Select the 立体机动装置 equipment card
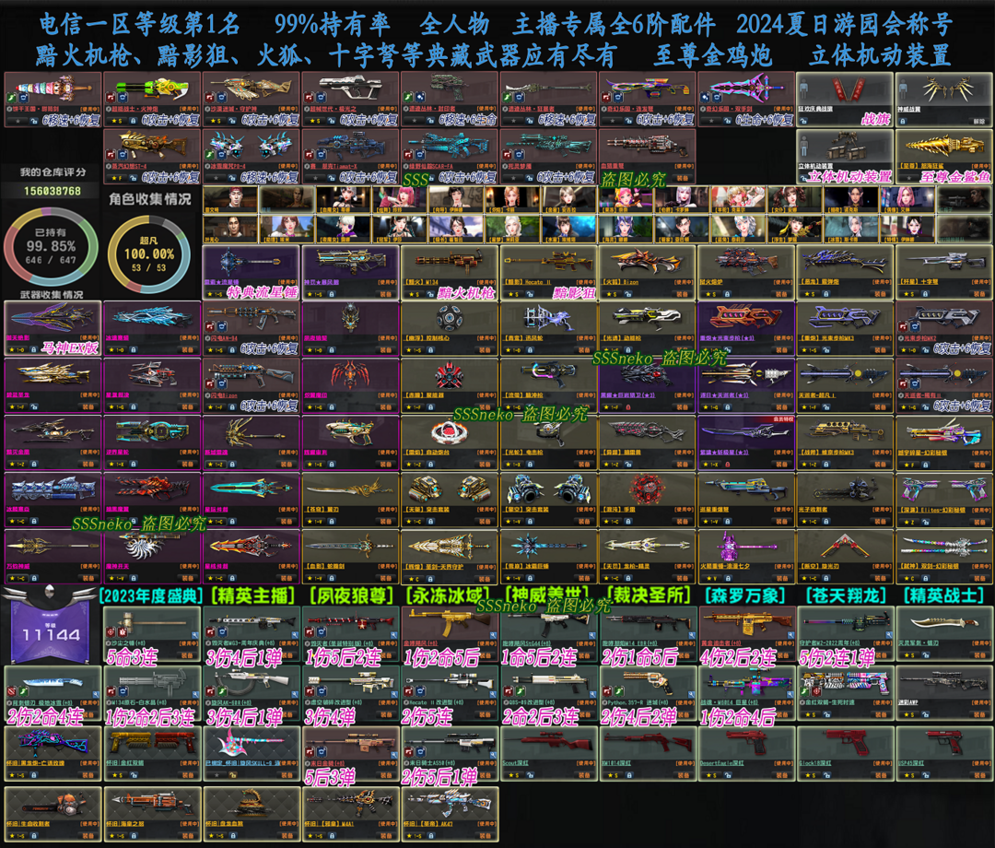Viewport: 995px width, 848px height. point(845,157)
